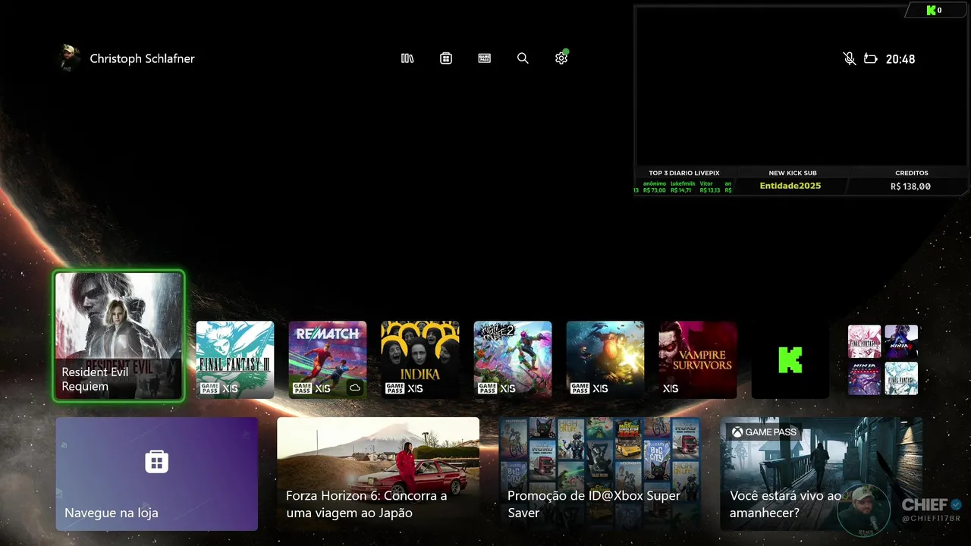This screenshot has width=971, height=546.
Task: Open the Game Pass icon in top bar
Action: [x=485, y=58]
